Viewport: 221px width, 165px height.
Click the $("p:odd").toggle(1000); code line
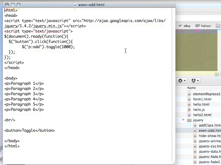pos(48,47)
